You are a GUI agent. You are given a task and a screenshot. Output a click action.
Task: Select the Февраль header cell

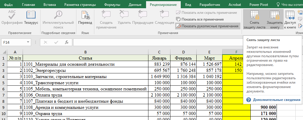(x=183, y=58)
